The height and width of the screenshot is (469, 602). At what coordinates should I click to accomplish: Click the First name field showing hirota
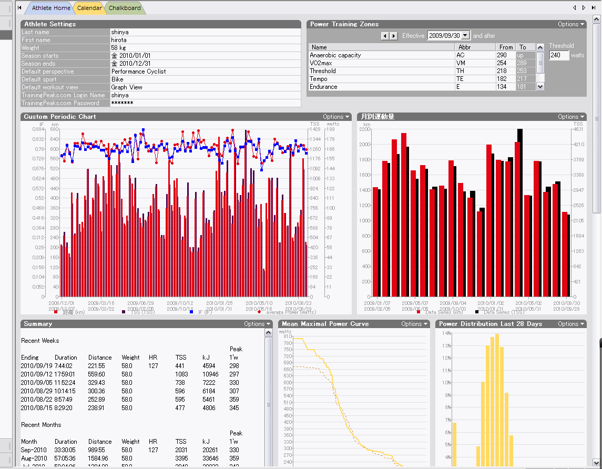pyautogui.click(x=206, y=40)
